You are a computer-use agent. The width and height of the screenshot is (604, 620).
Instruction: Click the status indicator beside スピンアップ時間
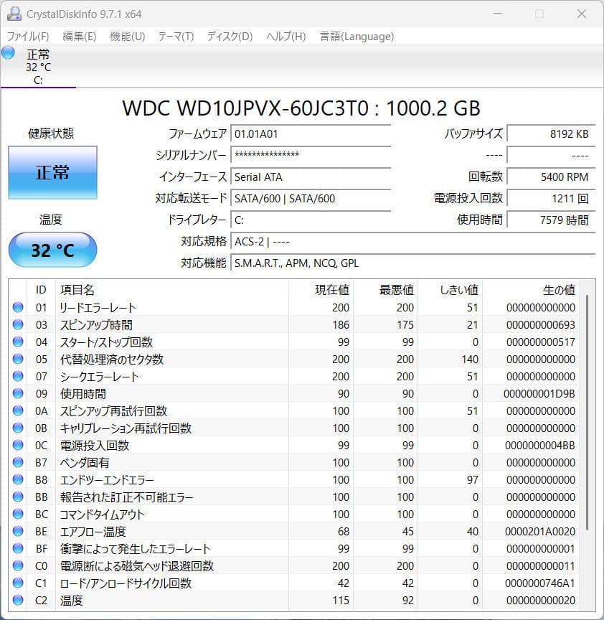[18, 324]
